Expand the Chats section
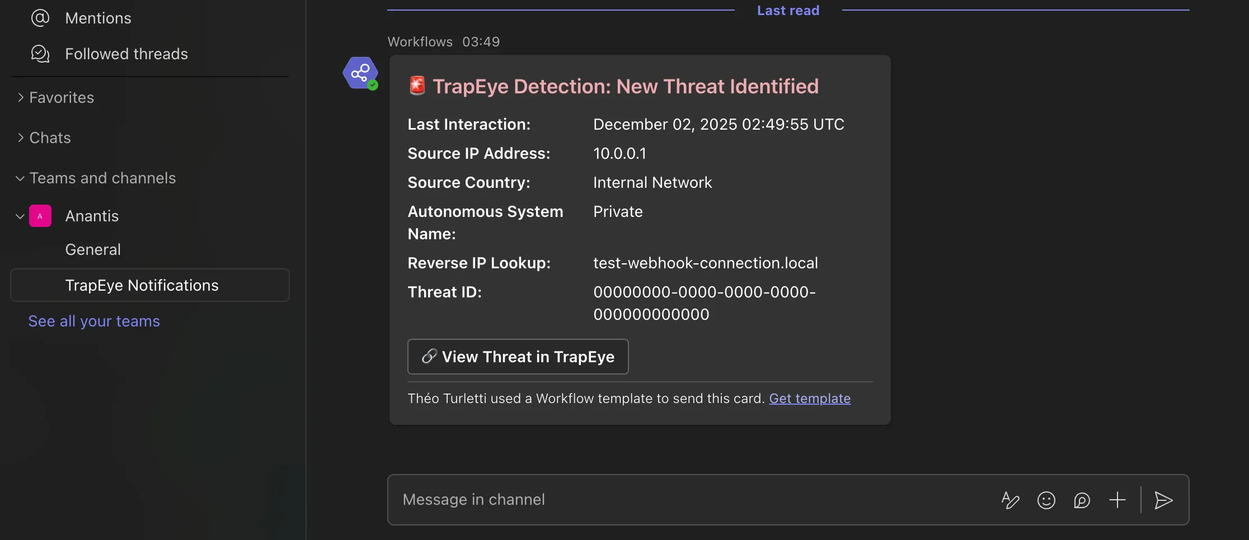This screenshot has height=540, width=1249. point(21,138)
